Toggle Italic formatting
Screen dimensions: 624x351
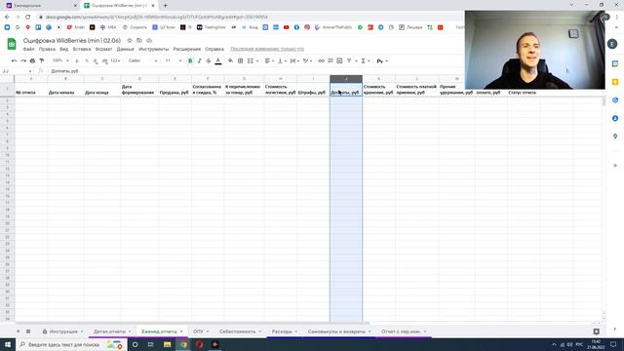199,60
